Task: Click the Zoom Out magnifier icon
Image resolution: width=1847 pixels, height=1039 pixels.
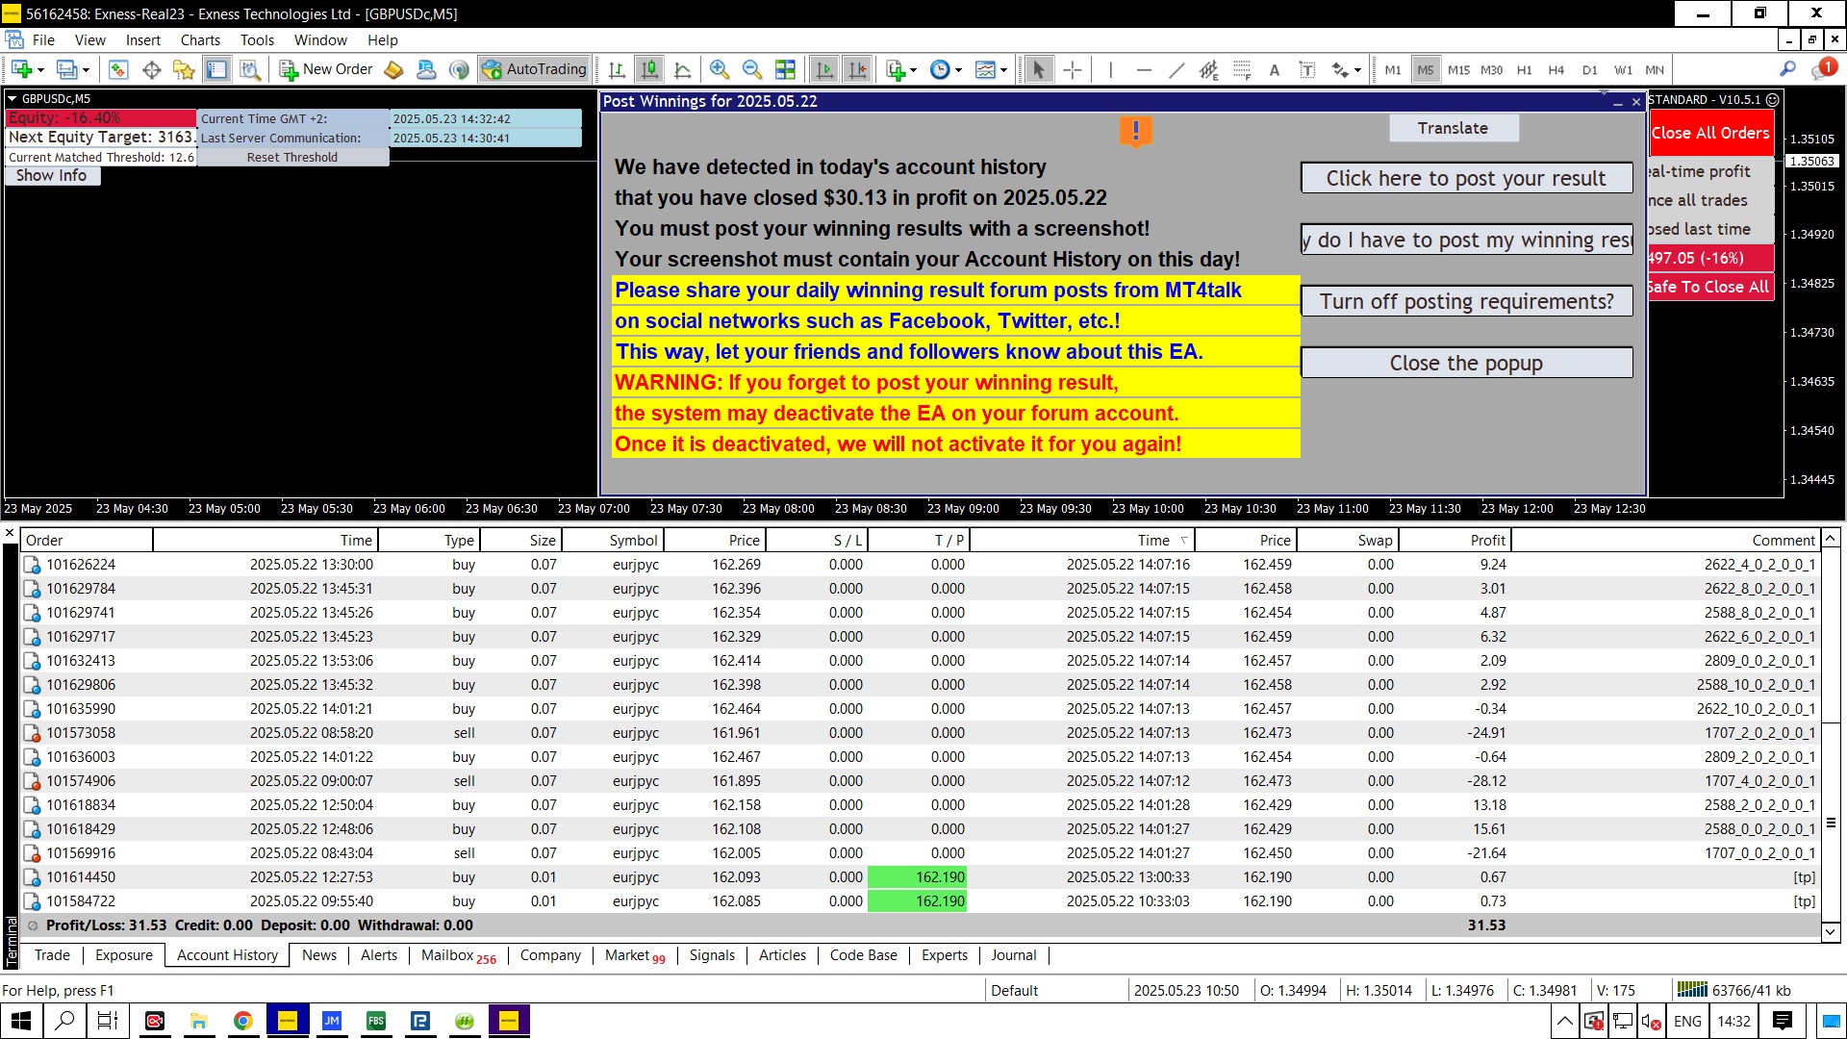Action: [x=751, y=69]
